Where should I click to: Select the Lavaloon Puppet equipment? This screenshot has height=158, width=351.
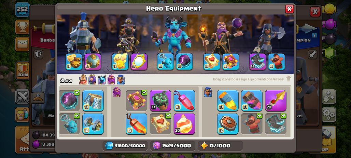(160, 101)
